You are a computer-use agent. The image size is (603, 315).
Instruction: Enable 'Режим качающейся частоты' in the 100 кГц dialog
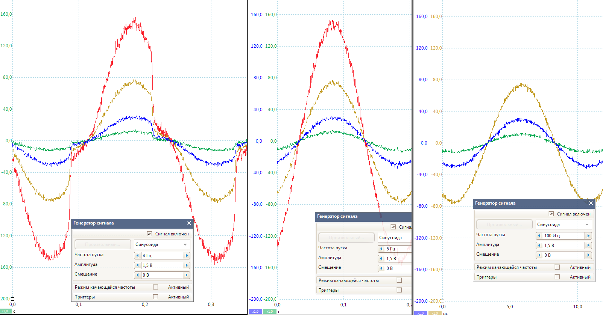coord(557,267)
